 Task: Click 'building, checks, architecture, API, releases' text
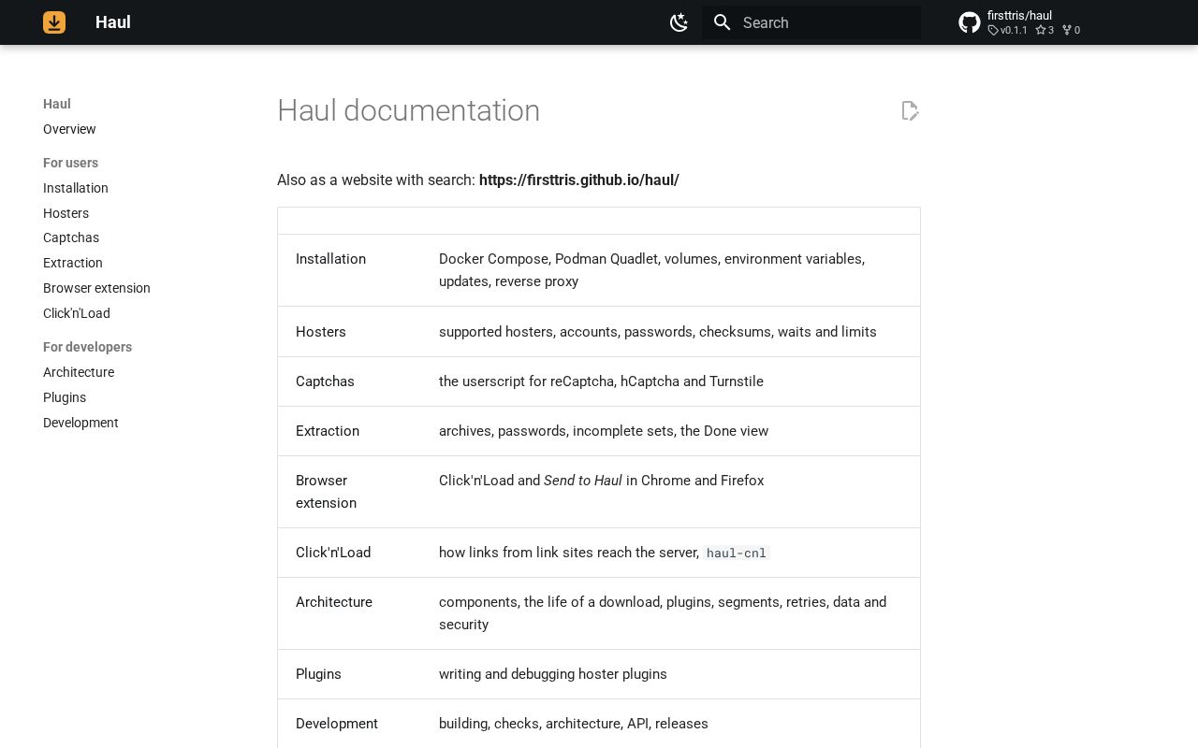[x=574, y=724]
